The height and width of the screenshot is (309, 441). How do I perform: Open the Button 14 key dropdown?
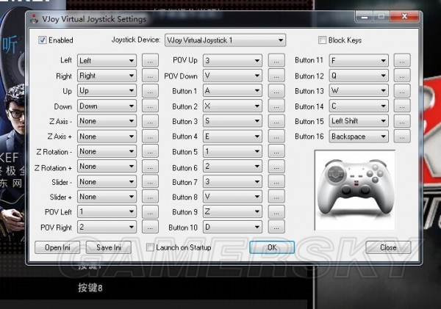pyautogui.click(x=359, y=106)
